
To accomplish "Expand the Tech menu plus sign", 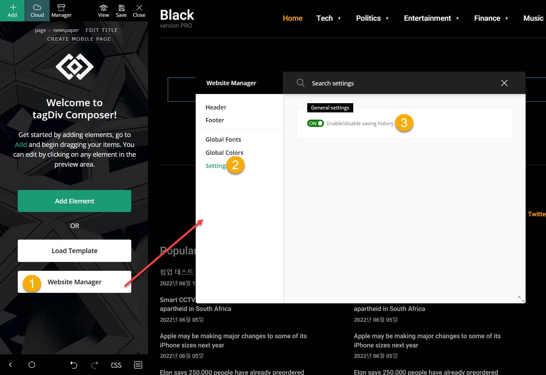I will click(x=339, y=18).
